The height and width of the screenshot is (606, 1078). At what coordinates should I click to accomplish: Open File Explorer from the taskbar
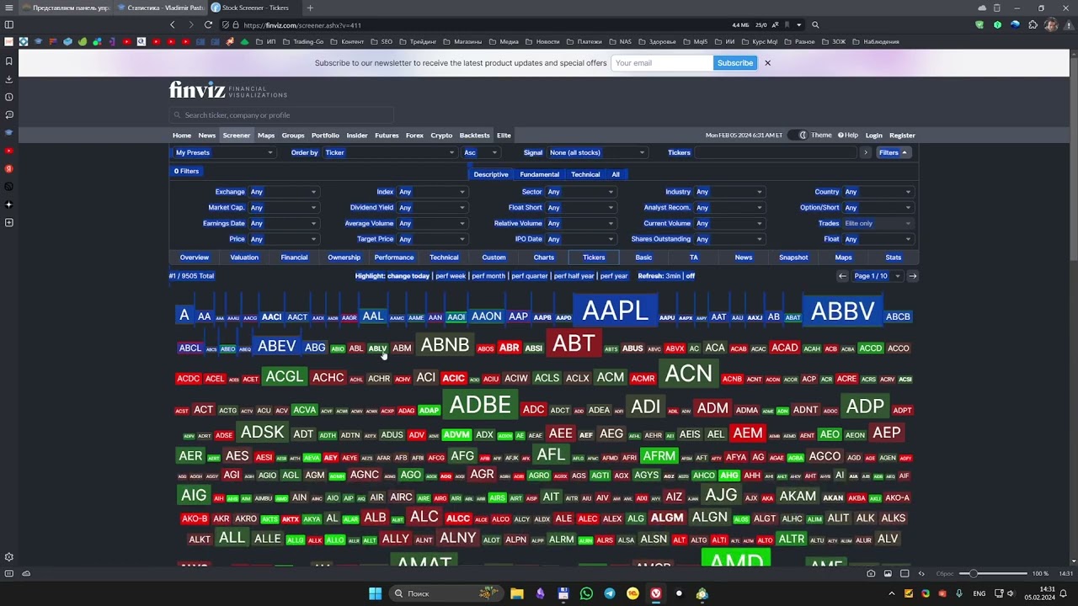click(517, 593)
